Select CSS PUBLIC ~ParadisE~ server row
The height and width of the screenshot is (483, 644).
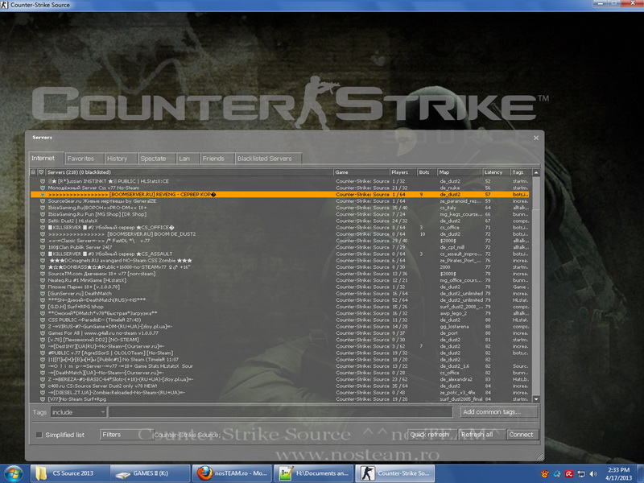(280, 320)
